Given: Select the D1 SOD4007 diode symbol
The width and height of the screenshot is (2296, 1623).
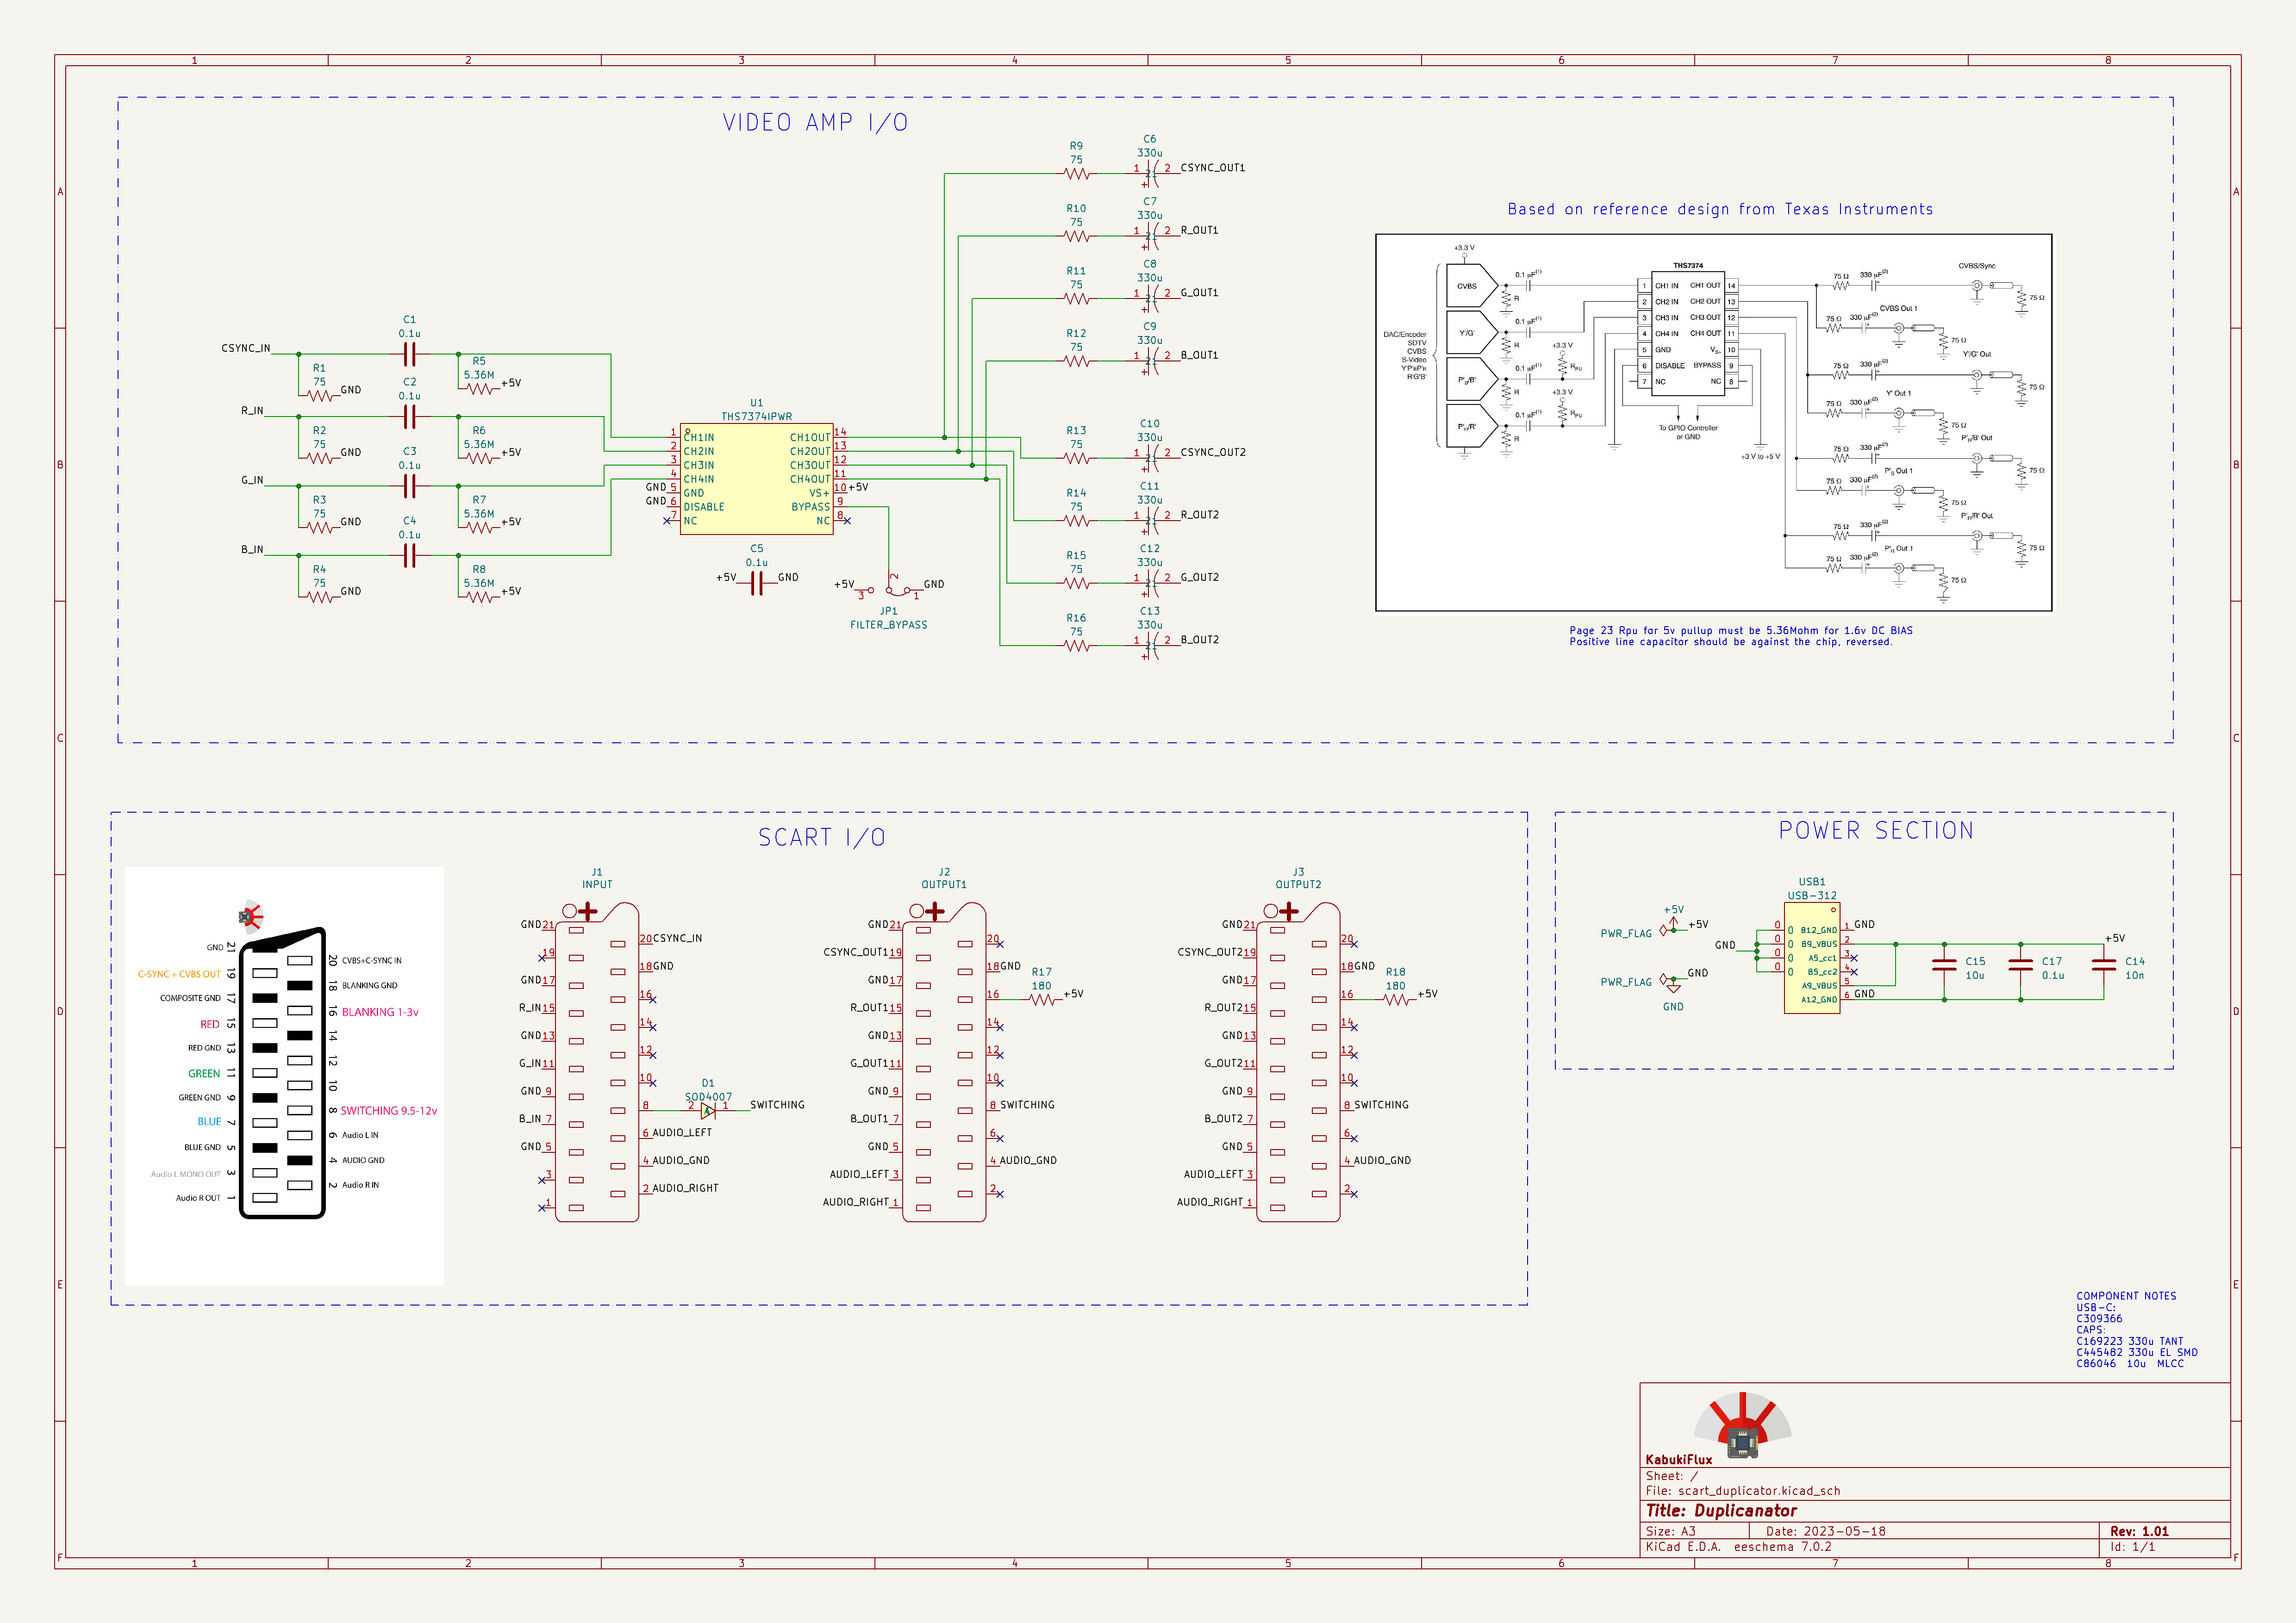Looking at the screenshot, I should [708, 1110].
